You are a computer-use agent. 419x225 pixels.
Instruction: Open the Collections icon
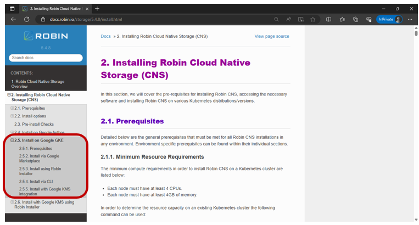pyautogui.click(x=355, y=19)
